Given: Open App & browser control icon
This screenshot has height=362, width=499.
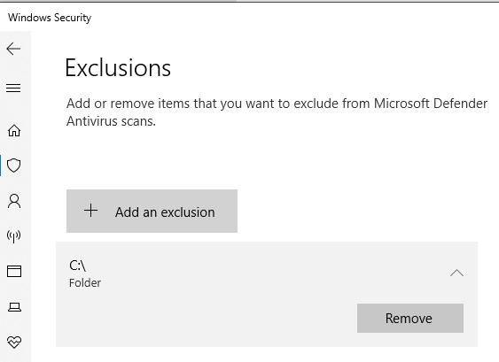Looking at the screenshot, I should point(14,271).
